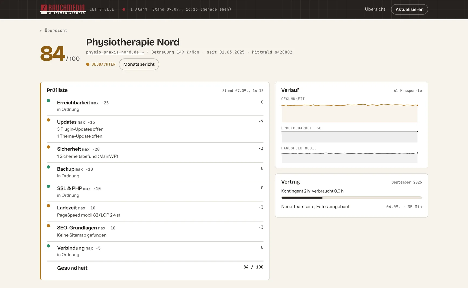The width and height of the screenshot is (468, 288).
Task: Click the LEITSTELLE label in the header
Action: pos(102,9)
